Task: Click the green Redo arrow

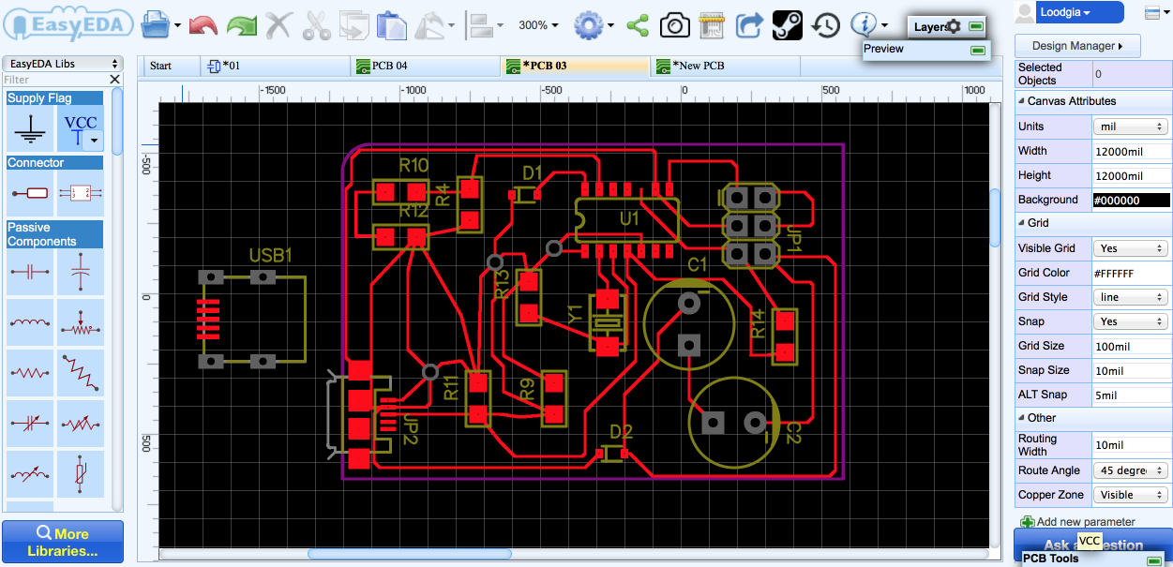Action: (x=241, y=25)
